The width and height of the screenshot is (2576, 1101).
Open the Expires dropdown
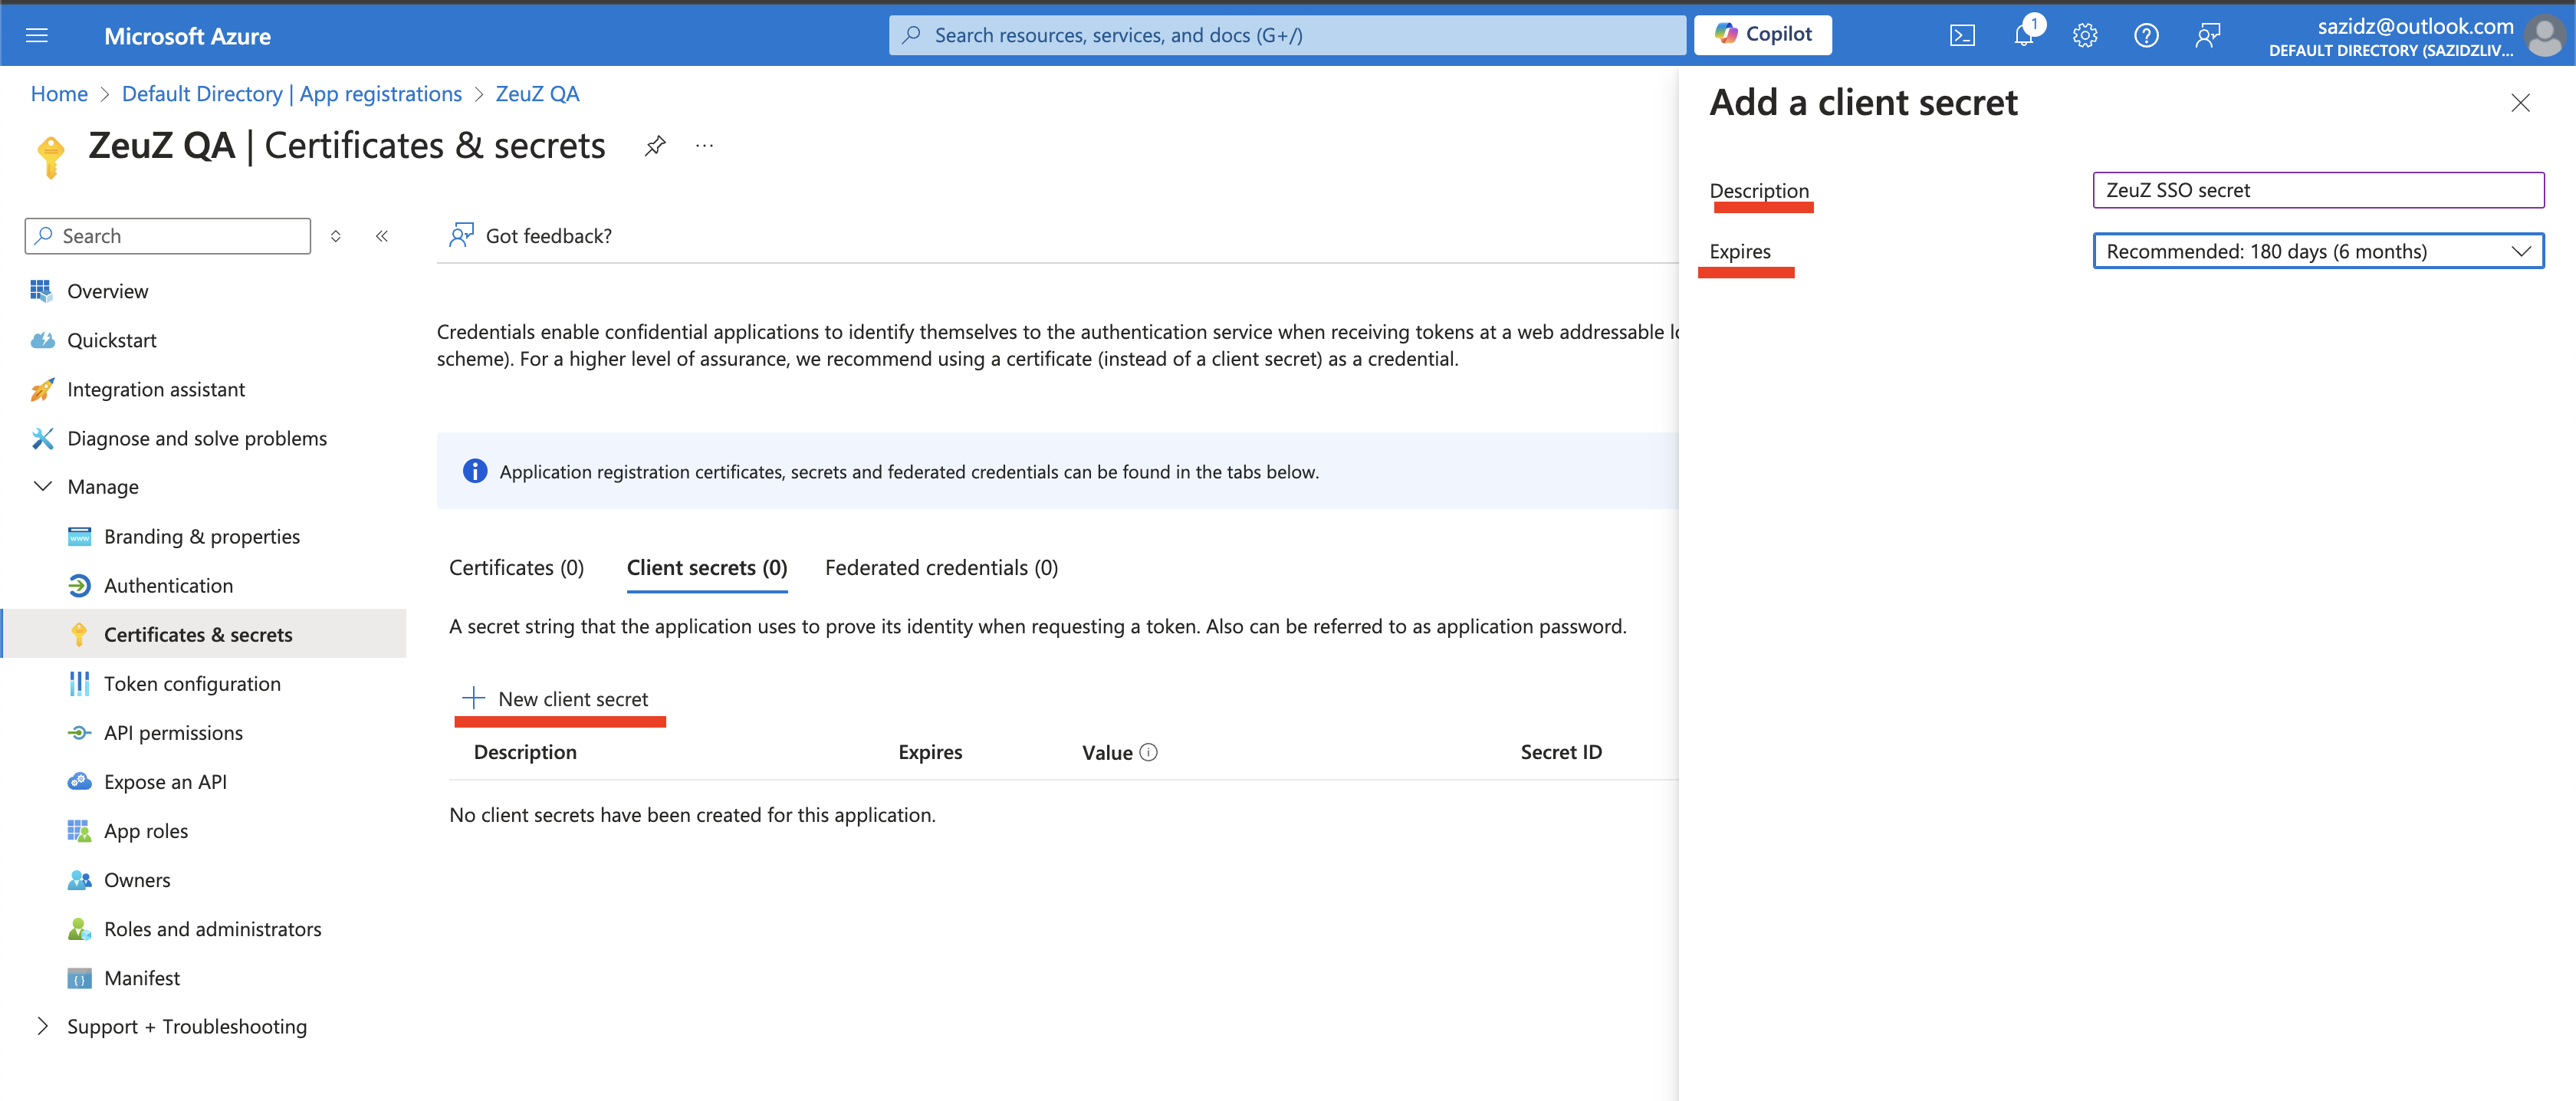coord(2318,251)
